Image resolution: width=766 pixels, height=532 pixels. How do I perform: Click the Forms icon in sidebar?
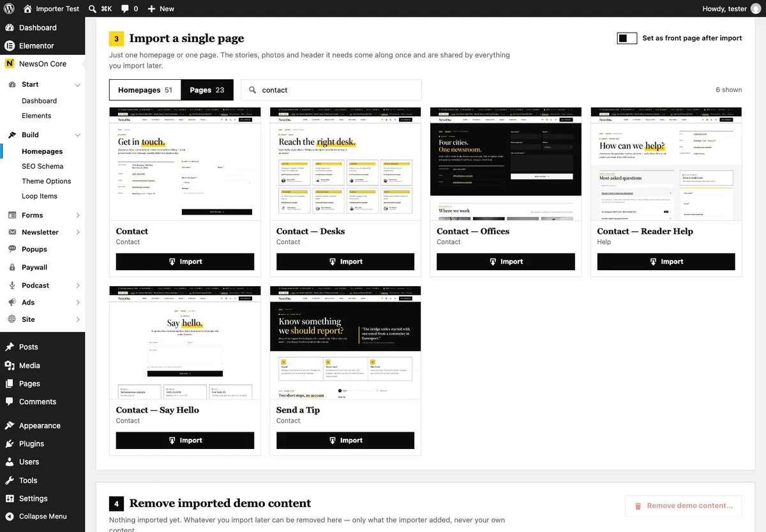coord(12,215)
